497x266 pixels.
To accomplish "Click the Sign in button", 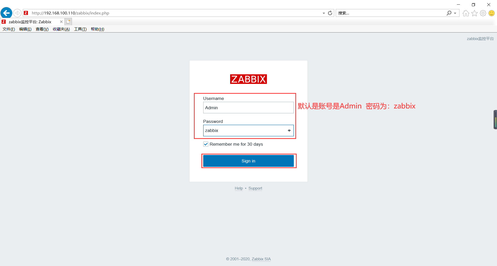I will click(x=248, y=161).
